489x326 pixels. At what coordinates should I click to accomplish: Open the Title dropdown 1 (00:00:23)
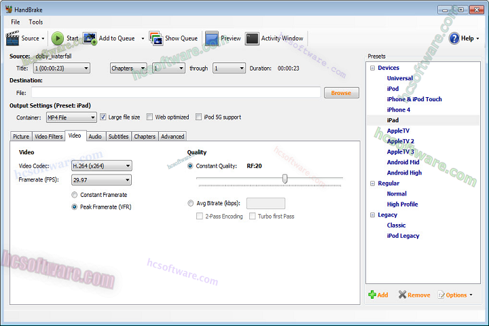point(62,68)
